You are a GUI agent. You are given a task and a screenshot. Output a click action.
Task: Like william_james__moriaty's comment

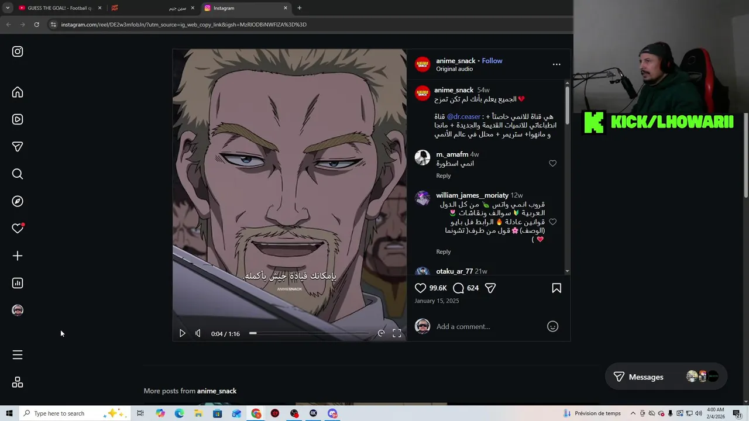(x=552, y=222)
